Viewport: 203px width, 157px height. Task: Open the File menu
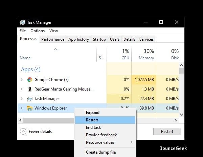tap(23, 31)
